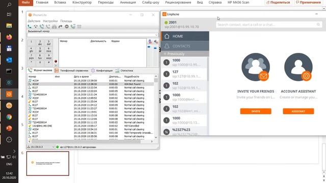Screen dimensions: 326x183
Task: Open the Помощь menu in PhonerLite
Action: coord(66,21)
